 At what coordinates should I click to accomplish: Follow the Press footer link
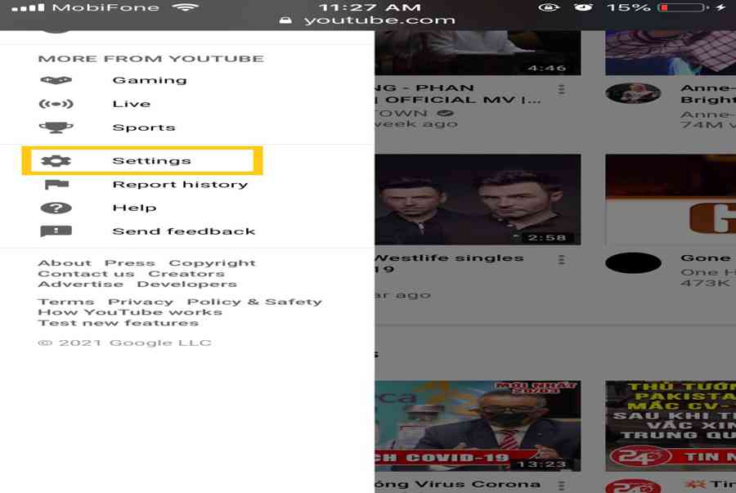click(129, 263)
